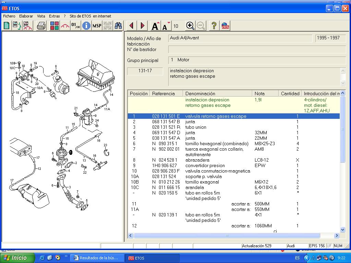This screenshot has width=351, height=263.
Task: Switch to Resultados de la bús... taskbar window
Action: [x=97, y=258]
